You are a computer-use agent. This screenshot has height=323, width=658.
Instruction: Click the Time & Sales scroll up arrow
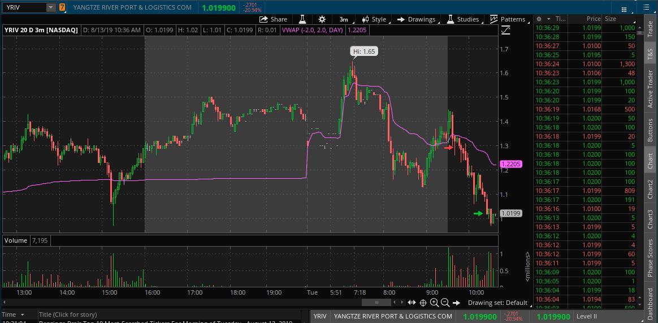[x=639, y=27]
